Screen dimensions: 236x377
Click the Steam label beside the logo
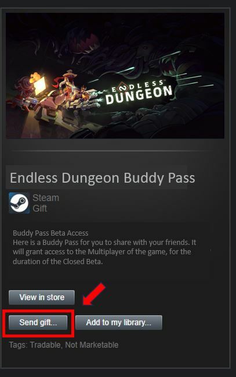pyautogui.click(x=46, y=198)
